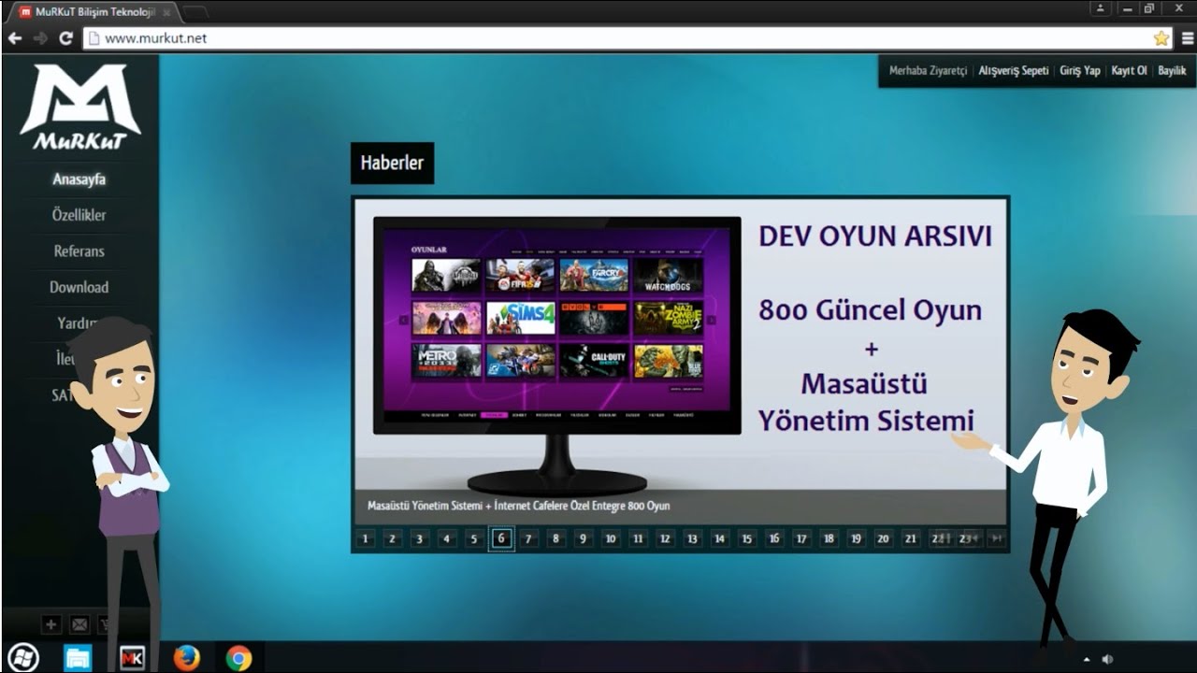Show news slide 4

(447, 538)
